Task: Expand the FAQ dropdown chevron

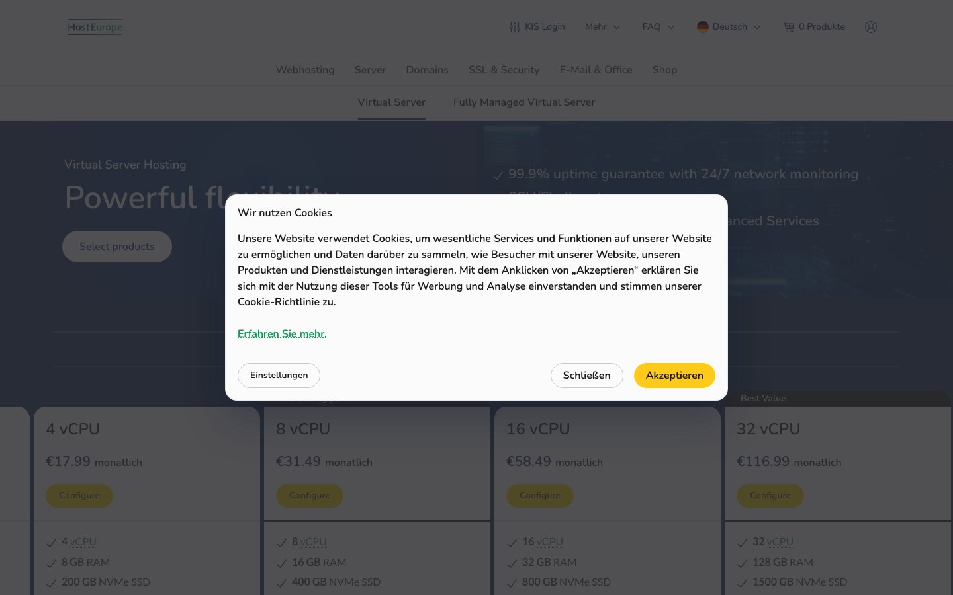Action: 671,27
